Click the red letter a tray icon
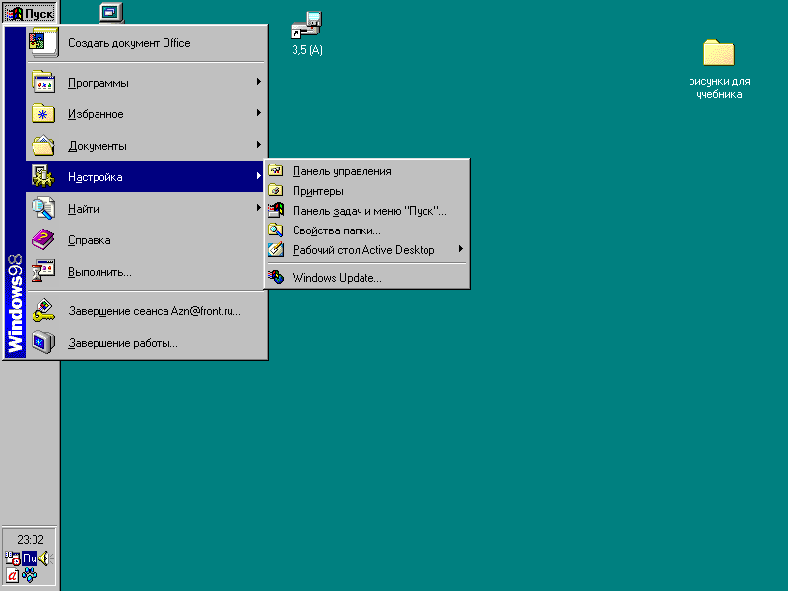 point(12,575)
